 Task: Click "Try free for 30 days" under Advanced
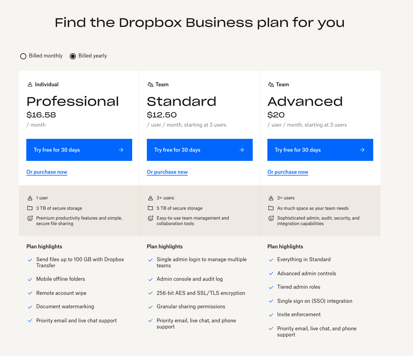(320, 150)
